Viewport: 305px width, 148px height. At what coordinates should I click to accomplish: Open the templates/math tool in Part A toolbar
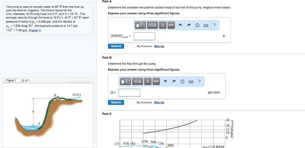141,25
